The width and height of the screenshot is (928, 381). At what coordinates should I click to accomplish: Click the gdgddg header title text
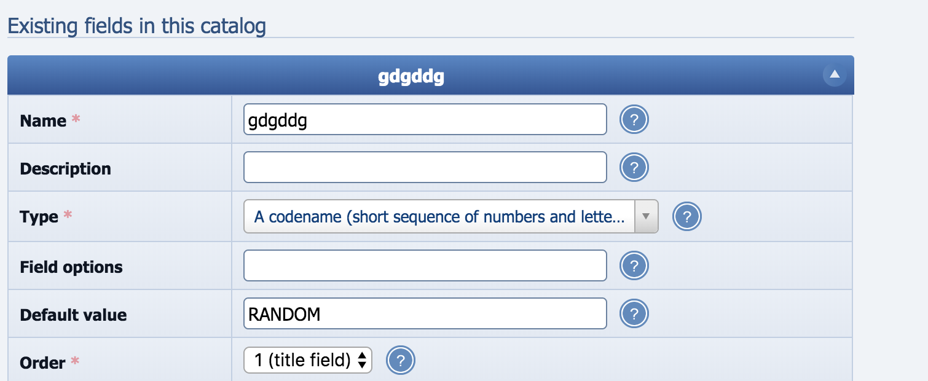click(x=411, y=77)
